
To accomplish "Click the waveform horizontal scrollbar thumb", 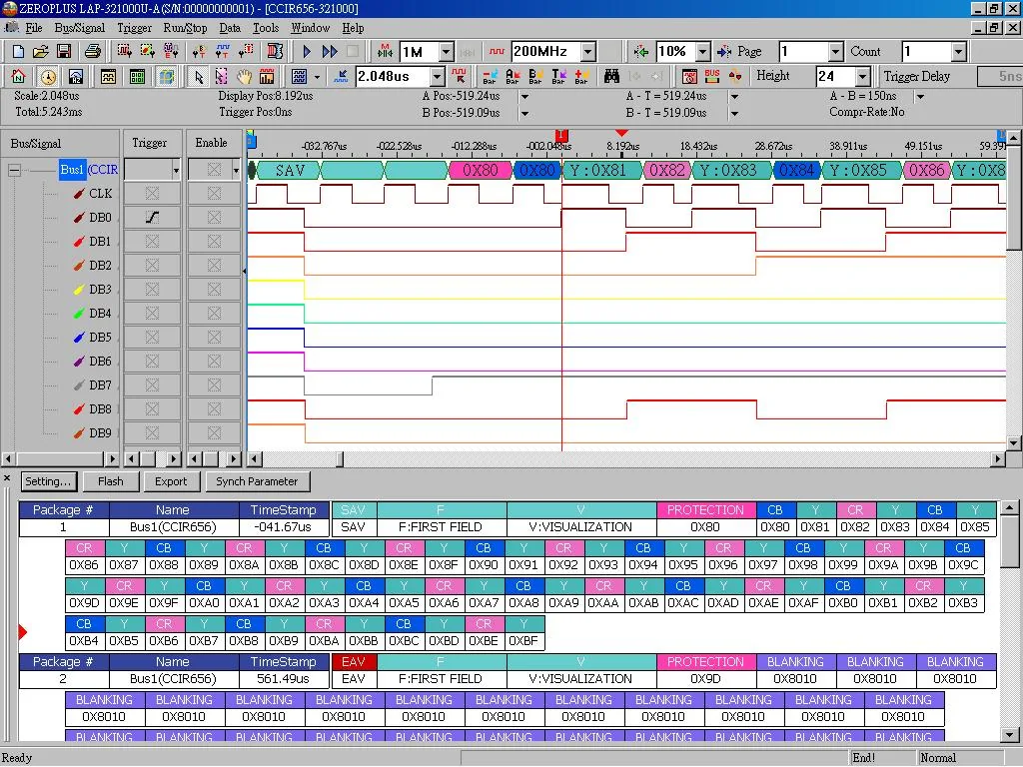I will point(340,459).
